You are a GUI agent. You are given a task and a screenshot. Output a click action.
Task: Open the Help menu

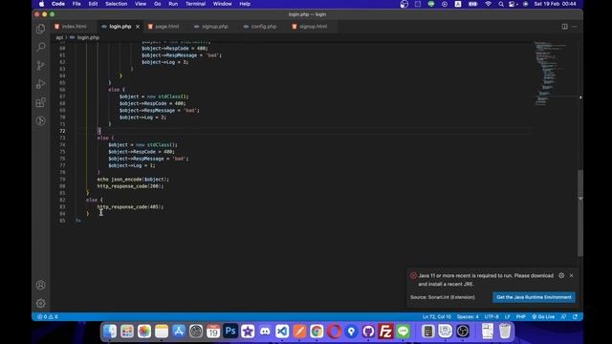tap(245, 4)
